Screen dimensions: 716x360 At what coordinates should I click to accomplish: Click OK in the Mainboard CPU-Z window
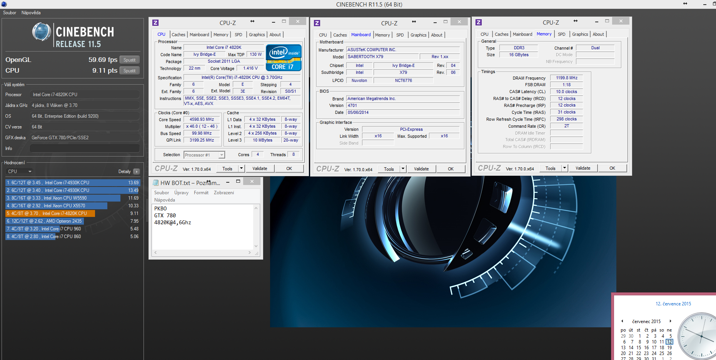pyautogui.click(x=451, y=169)
